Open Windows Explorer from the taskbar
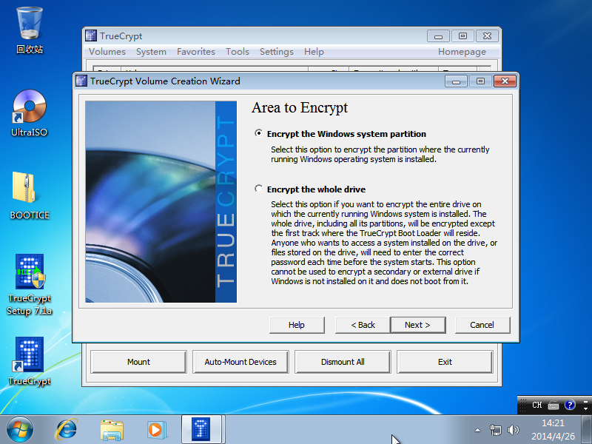Image resolution: width=592 pixels, height=444 pixels. [x=112, y=430]
